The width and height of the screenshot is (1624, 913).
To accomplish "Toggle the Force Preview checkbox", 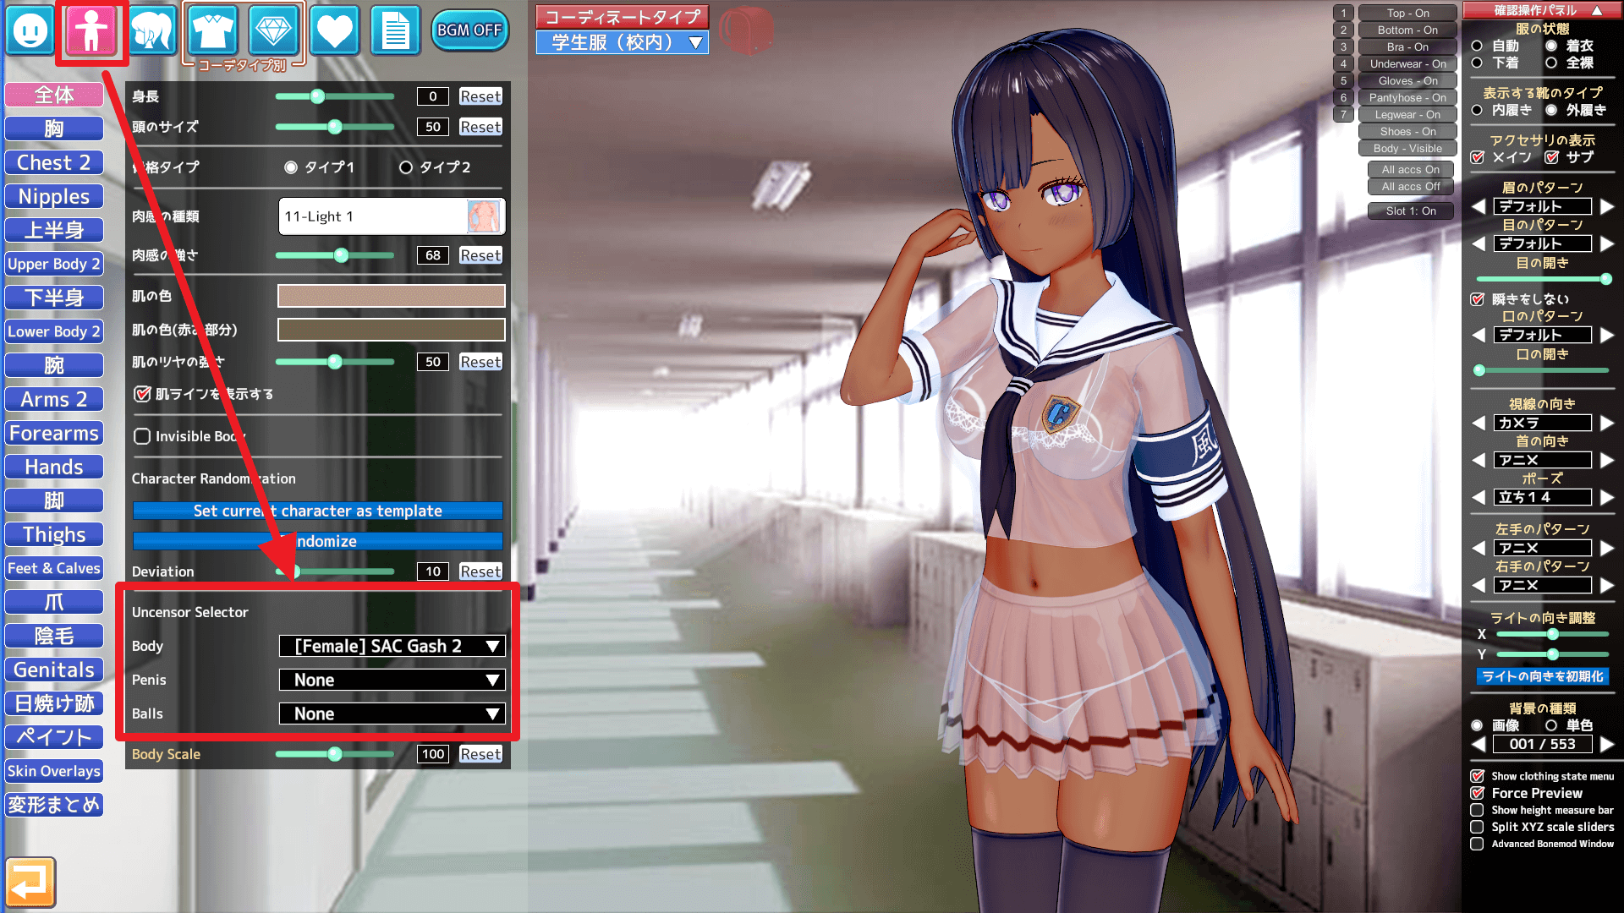I will click(1478, 793).
